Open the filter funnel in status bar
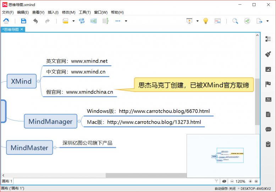 coord(216,181)
